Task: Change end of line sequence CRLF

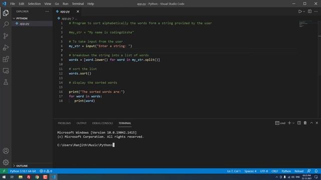Action: click(x=274, y=171)
